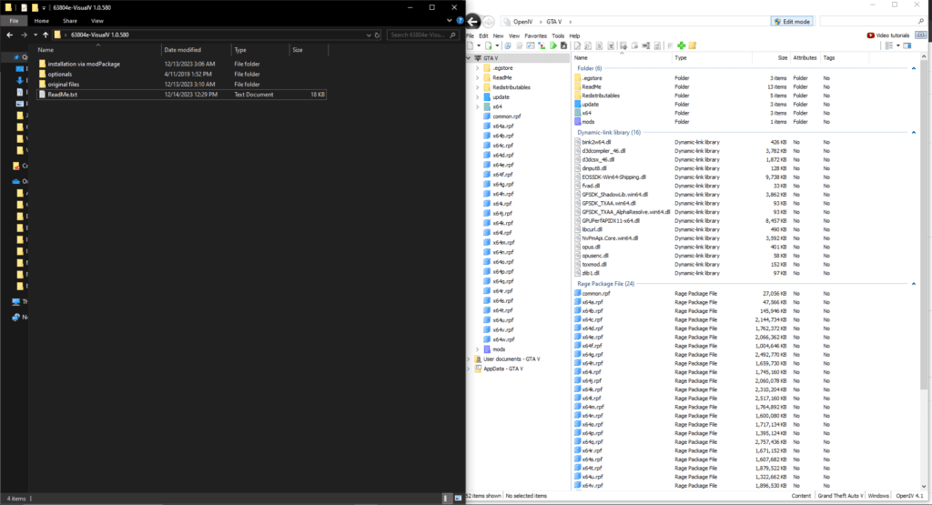The height and width of the screenshot is (505, 932).
Task: Click the Up arrow in File Explorer
Action: (46, 35)
